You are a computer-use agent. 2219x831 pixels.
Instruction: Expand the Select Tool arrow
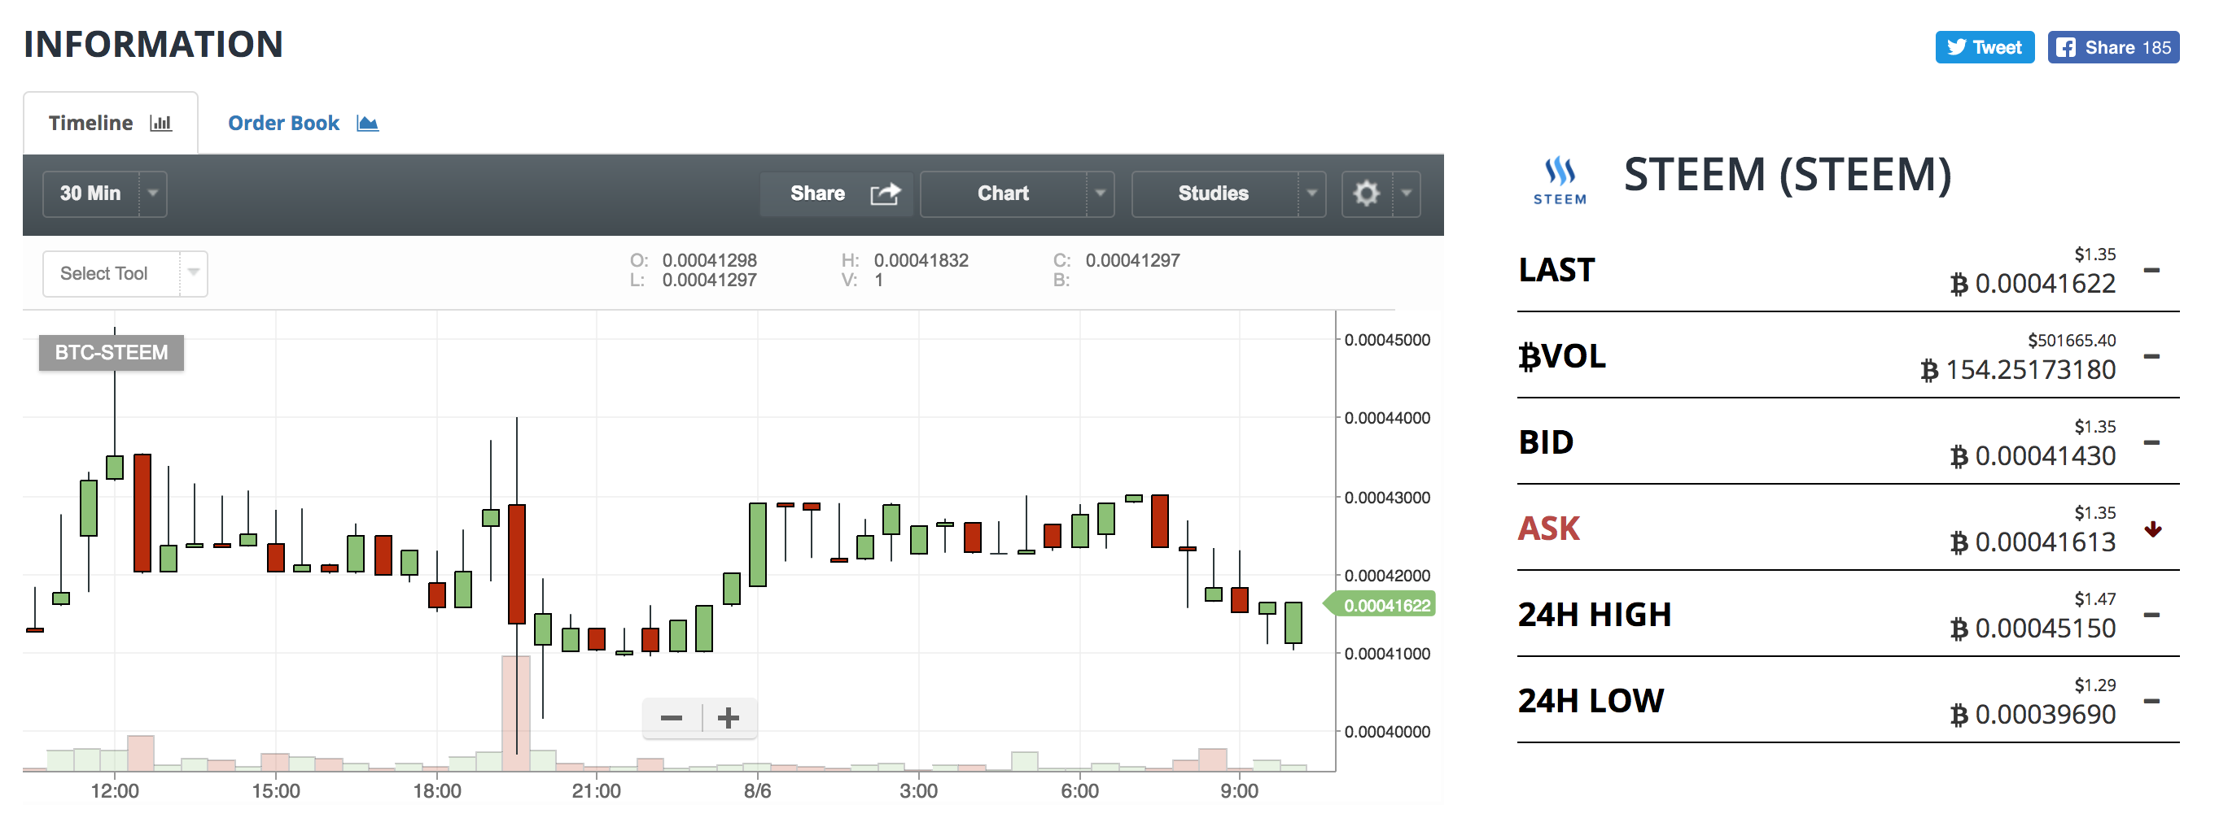pos(194,273)
